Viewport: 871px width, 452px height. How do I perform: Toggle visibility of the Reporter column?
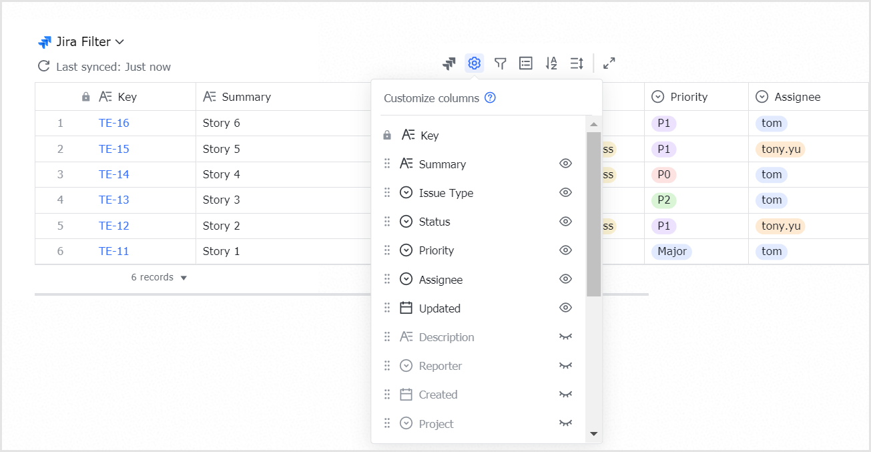[x=565, y=365]
